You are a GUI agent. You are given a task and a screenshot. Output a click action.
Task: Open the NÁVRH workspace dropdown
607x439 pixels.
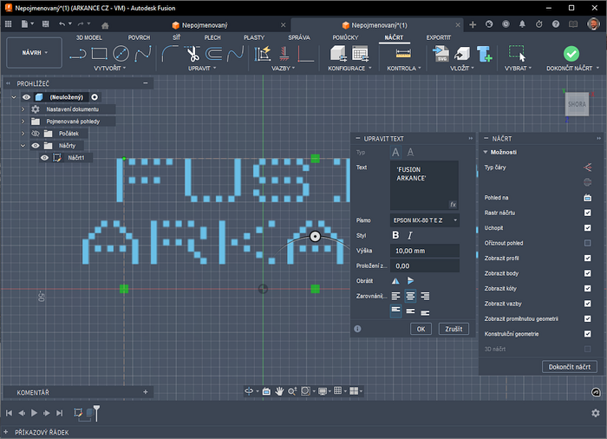pyautogui.click(x=34, y=53)
